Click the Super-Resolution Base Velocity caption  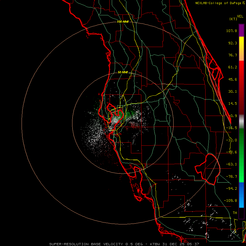click(x=124, y=244)
